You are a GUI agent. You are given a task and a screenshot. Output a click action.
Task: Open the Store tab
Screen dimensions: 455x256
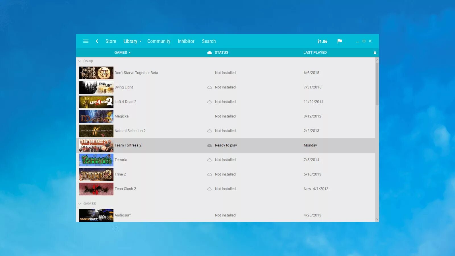click(111, 41)
